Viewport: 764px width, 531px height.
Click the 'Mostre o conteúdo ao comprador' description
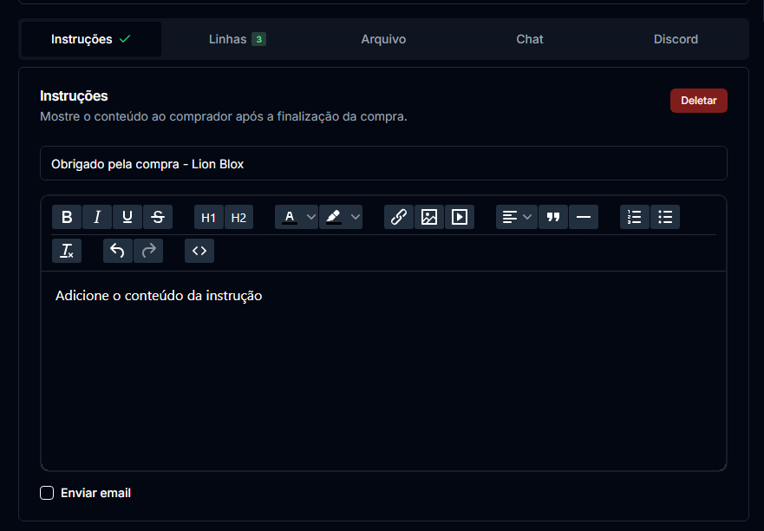224,116
